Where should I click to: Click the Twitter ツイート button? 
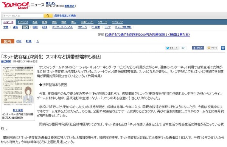point(172,48)
